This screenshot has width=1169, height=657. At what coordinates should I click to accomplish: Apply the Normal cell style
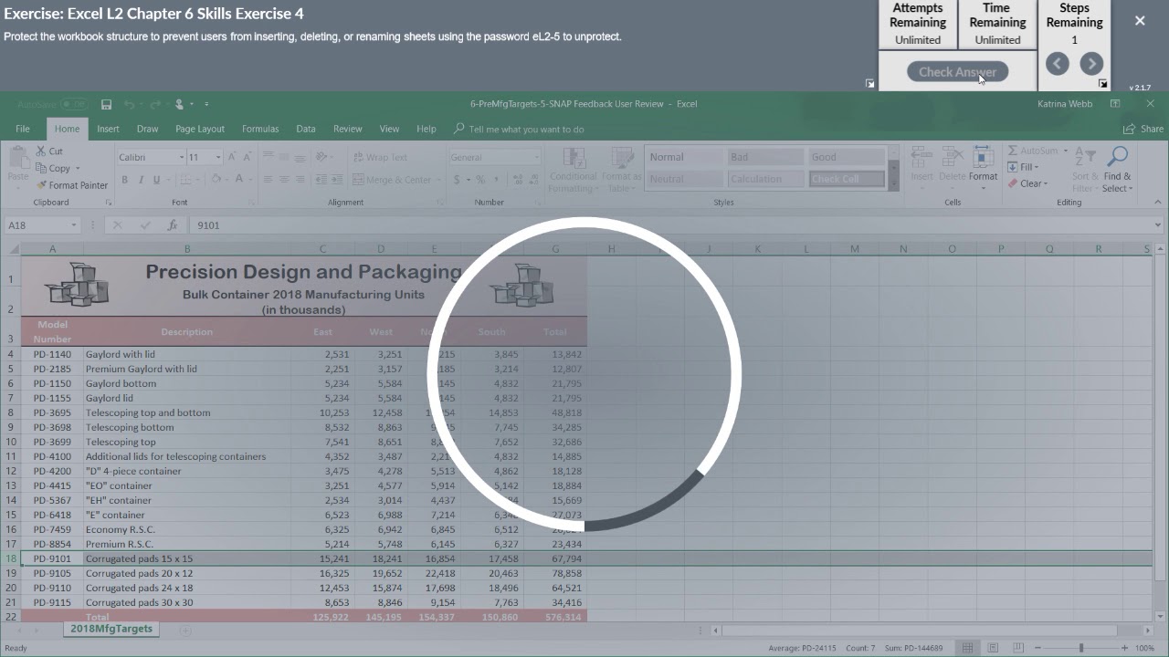tap(685, 157)
